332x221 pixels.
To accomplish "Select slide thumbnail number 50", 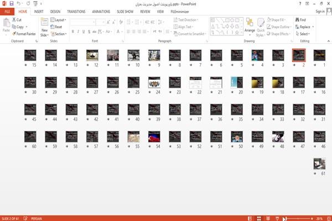I will (237, 136).
